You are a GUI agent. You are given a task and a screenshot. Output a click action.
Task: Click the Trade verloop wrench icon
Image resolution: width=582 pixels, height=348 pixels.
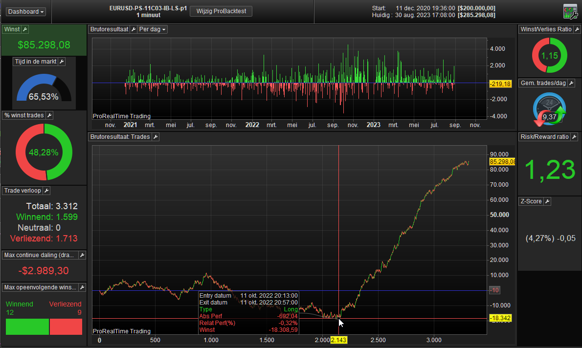pos(47,190)
